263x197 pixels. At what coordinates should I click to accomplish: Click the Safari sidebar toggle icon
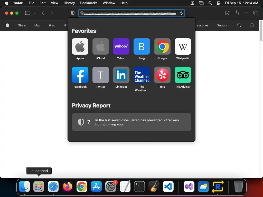(27, 13)
